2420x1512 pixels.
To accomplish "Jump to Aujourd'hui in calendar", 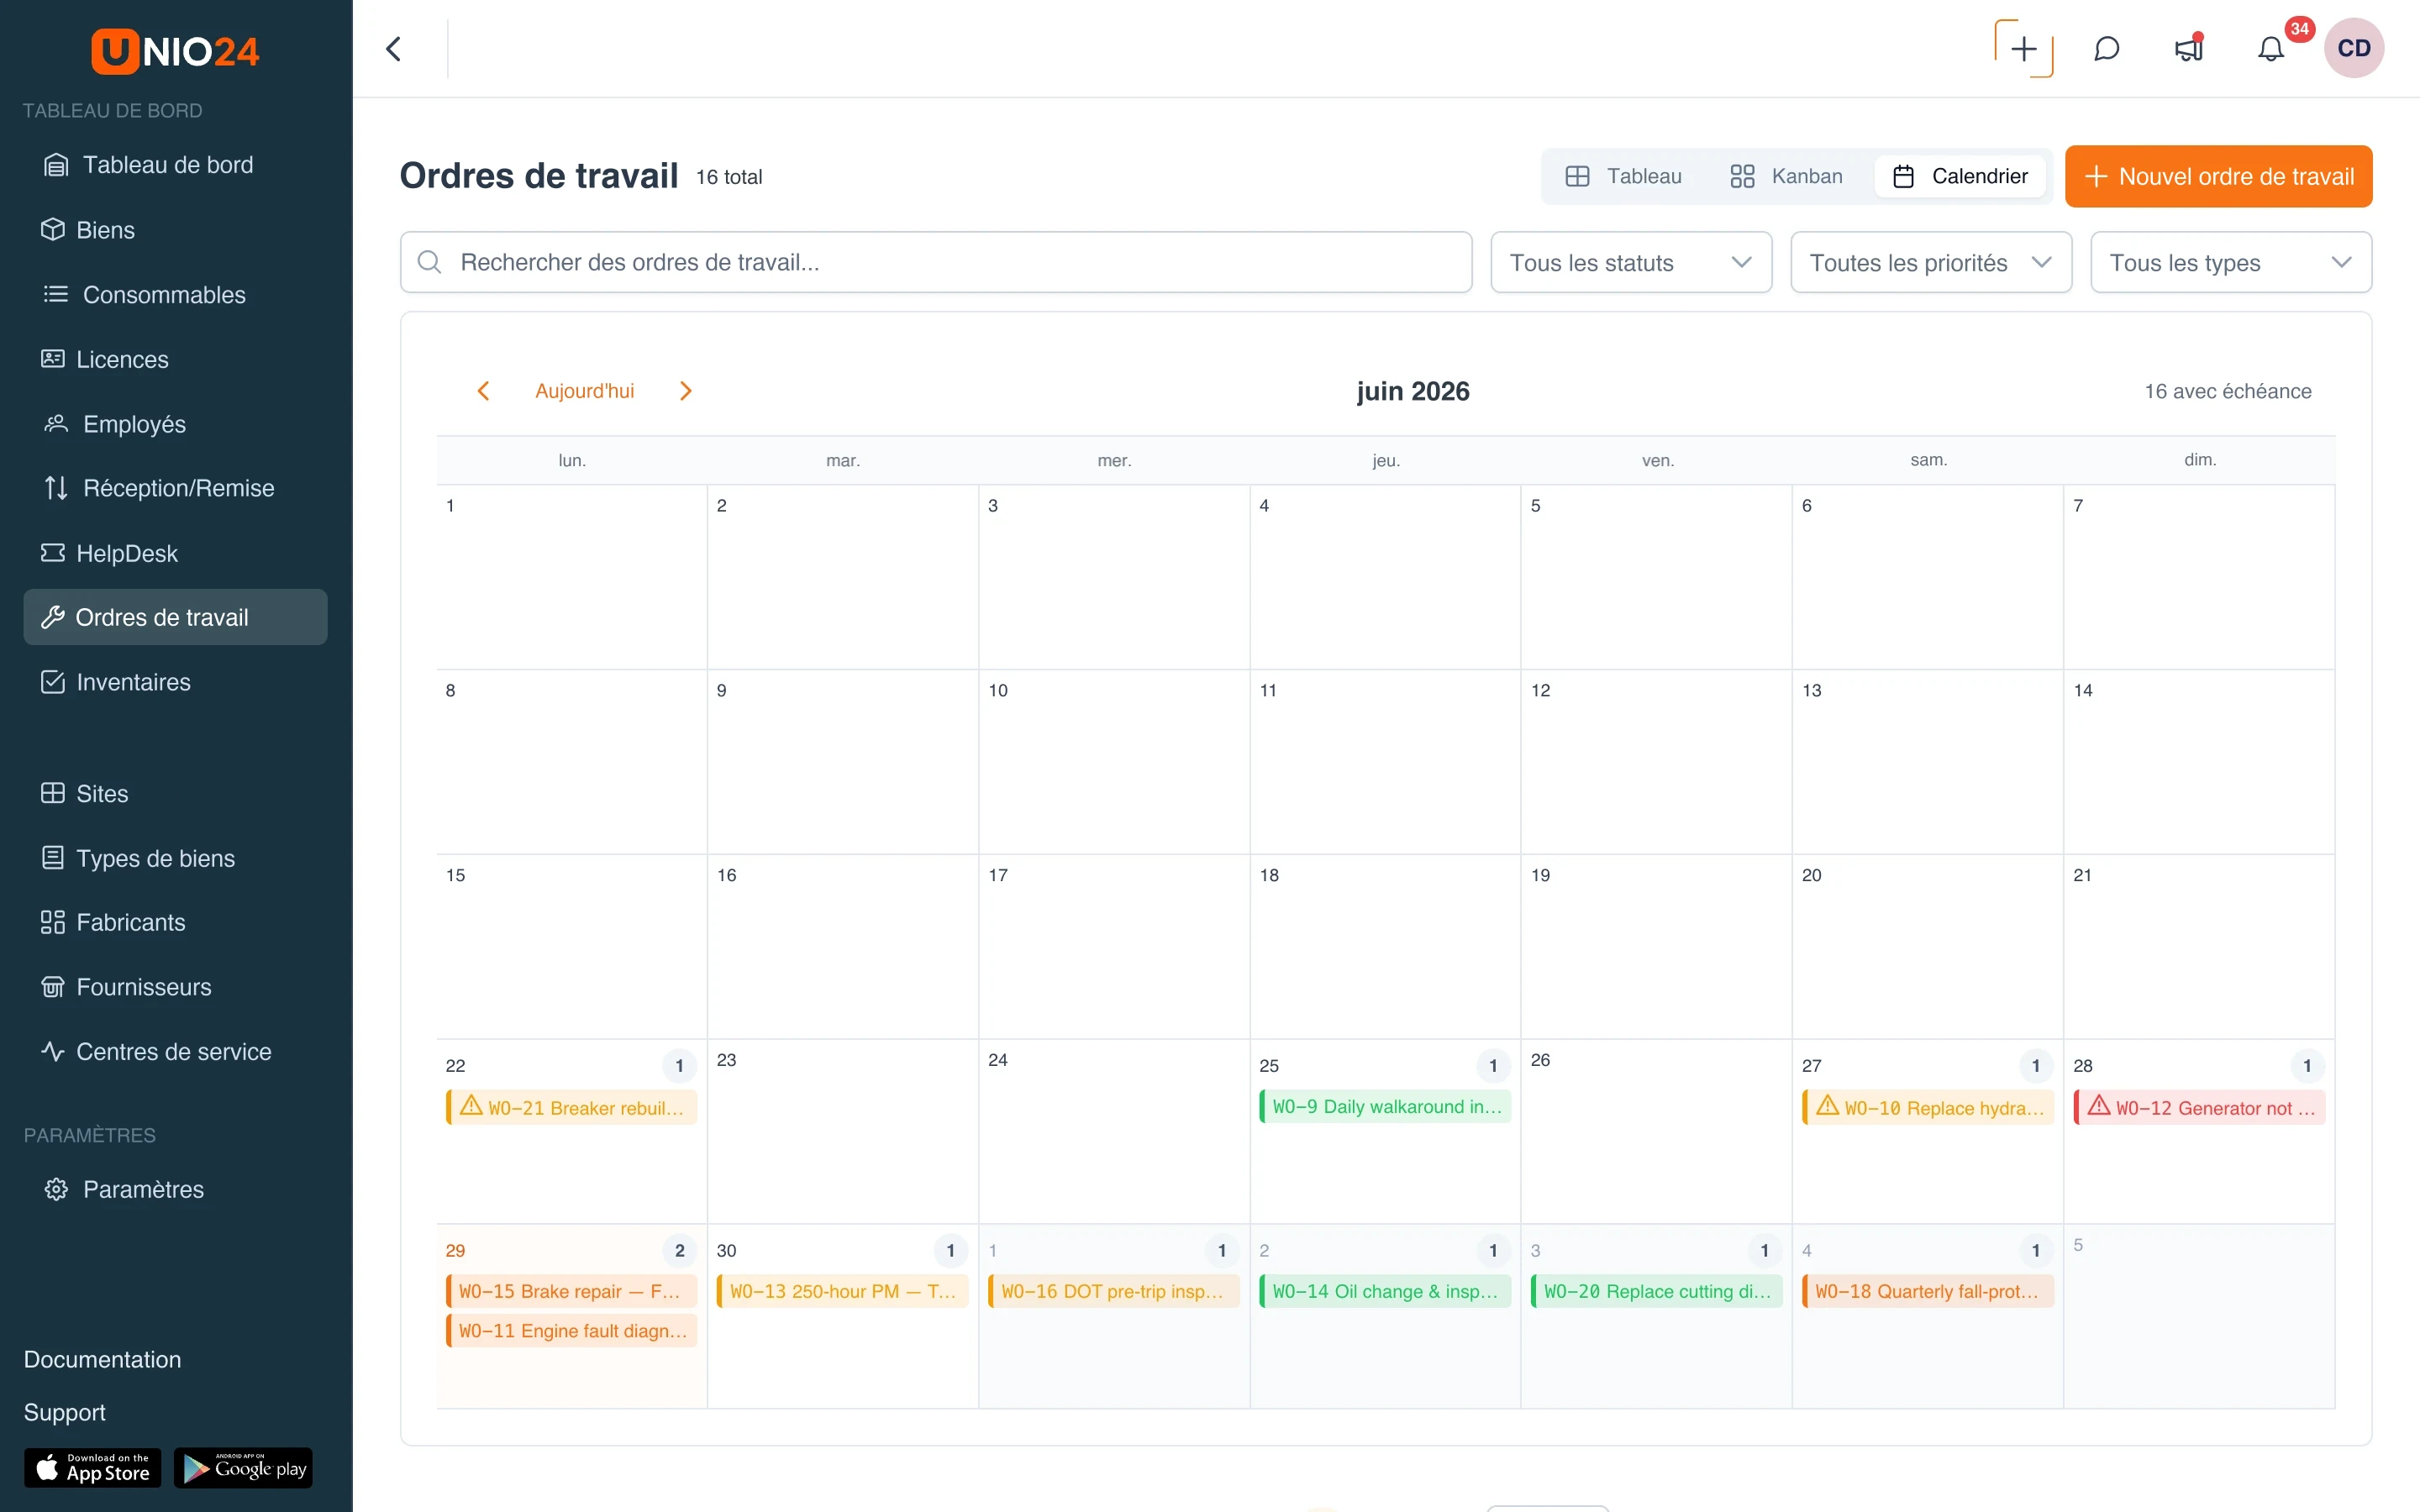I will (x=585, y=391).
